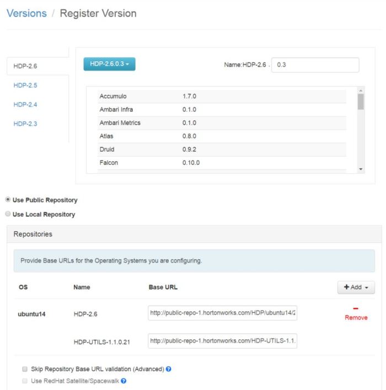Select the Ambari Infra row
Screen dimensions: 386x390
tap(222, 110)
